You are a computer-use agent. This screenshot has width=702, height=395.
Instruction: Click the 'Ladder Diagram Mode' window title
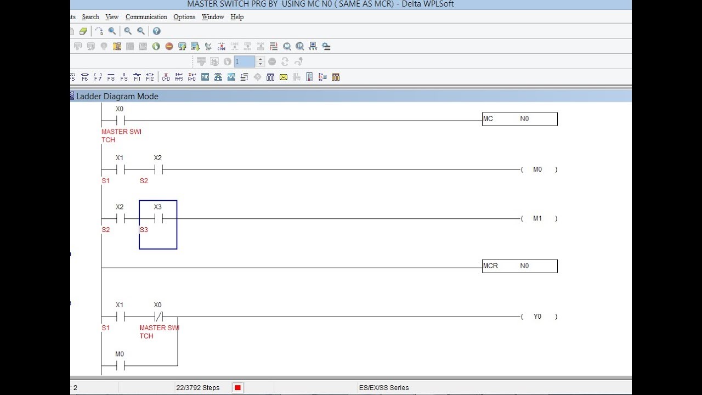click(117, 97)
